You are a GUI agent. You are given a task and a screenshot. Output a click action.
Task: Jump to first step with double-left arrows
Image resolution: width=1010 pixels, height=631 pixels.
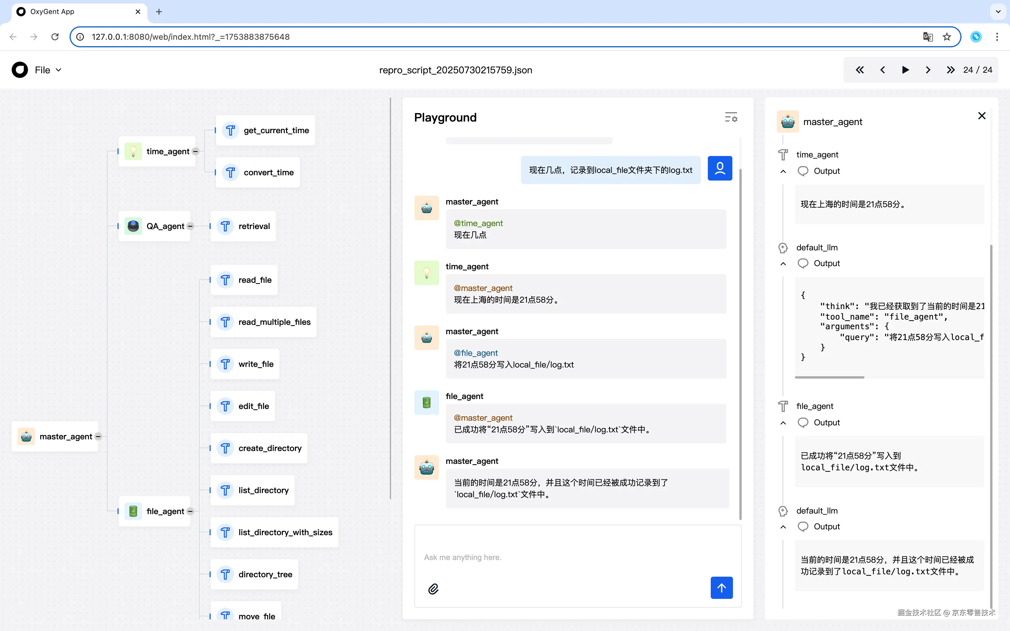tap(860, 70)
